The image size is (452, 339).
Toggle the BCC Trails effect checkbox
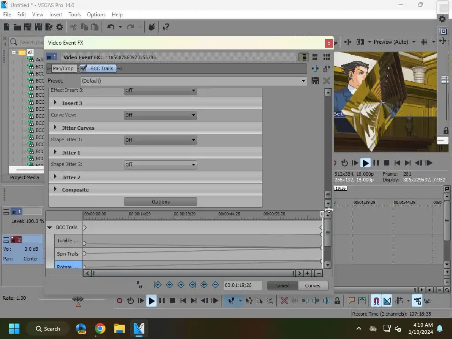[83, 68]
